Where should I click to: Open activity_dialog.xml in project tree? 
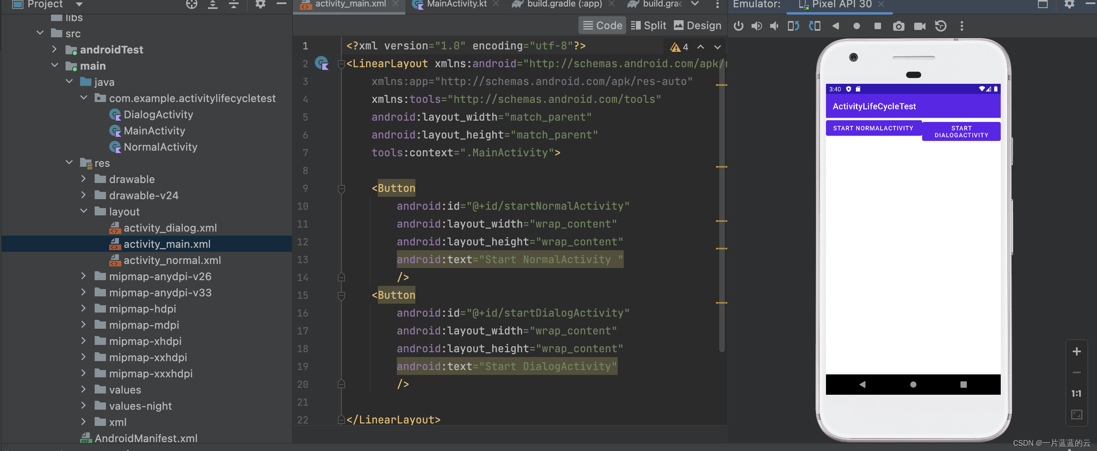pyautogui.click(x=170, y=228)
